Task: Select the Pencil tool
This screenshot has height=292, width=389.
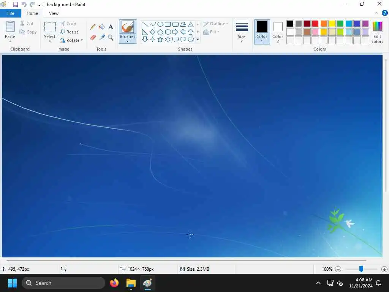Action: point(93,27)
